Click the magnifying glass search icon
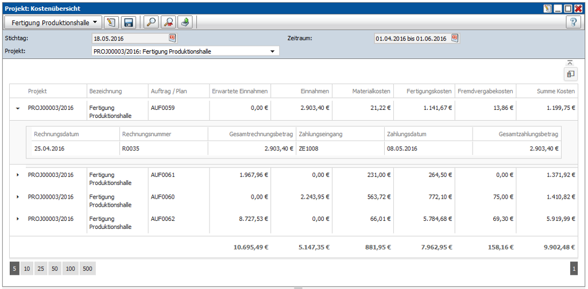The width and height of the screenshot is (588, 289). point(151,22)
